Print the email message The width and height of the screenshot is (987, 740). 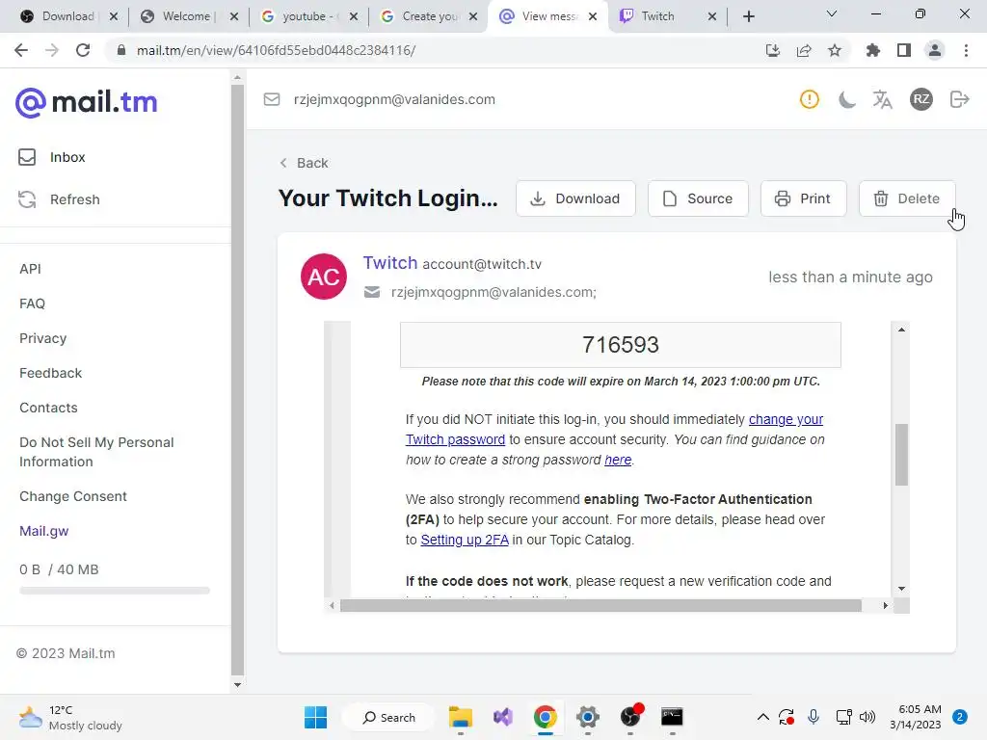tap(803, 198)
